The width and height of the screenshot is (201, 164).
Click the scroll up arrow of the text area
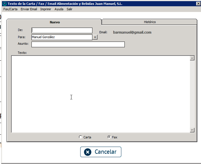point(192,58)
